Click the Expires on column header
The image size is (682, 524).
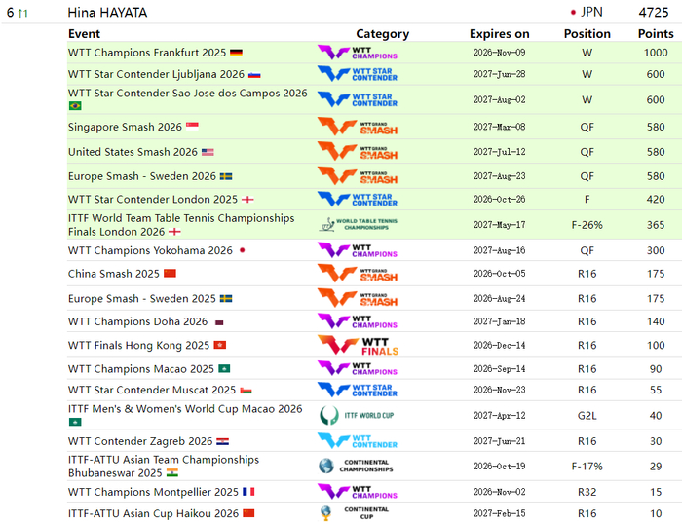pyautogui.click(x=499, y=33)
